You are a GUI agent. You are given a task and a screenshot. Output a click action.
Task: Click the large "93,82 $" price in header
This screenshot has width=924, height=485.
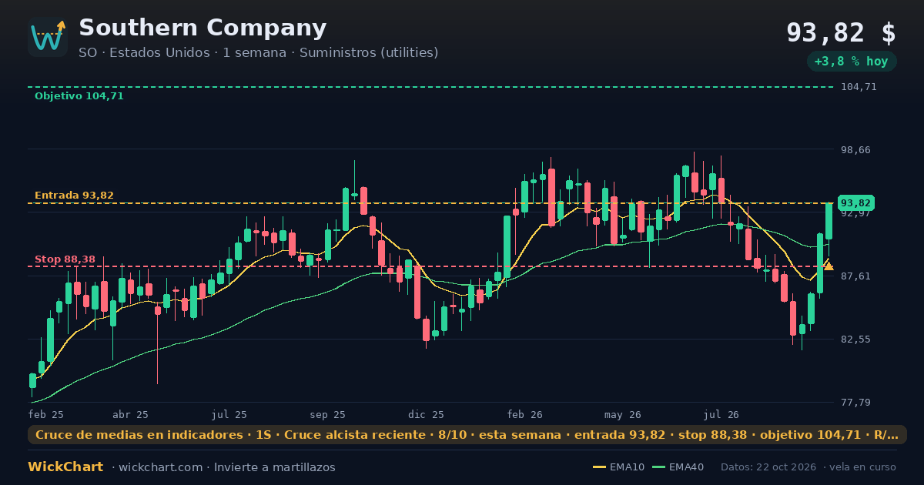(x=841, y=33)
